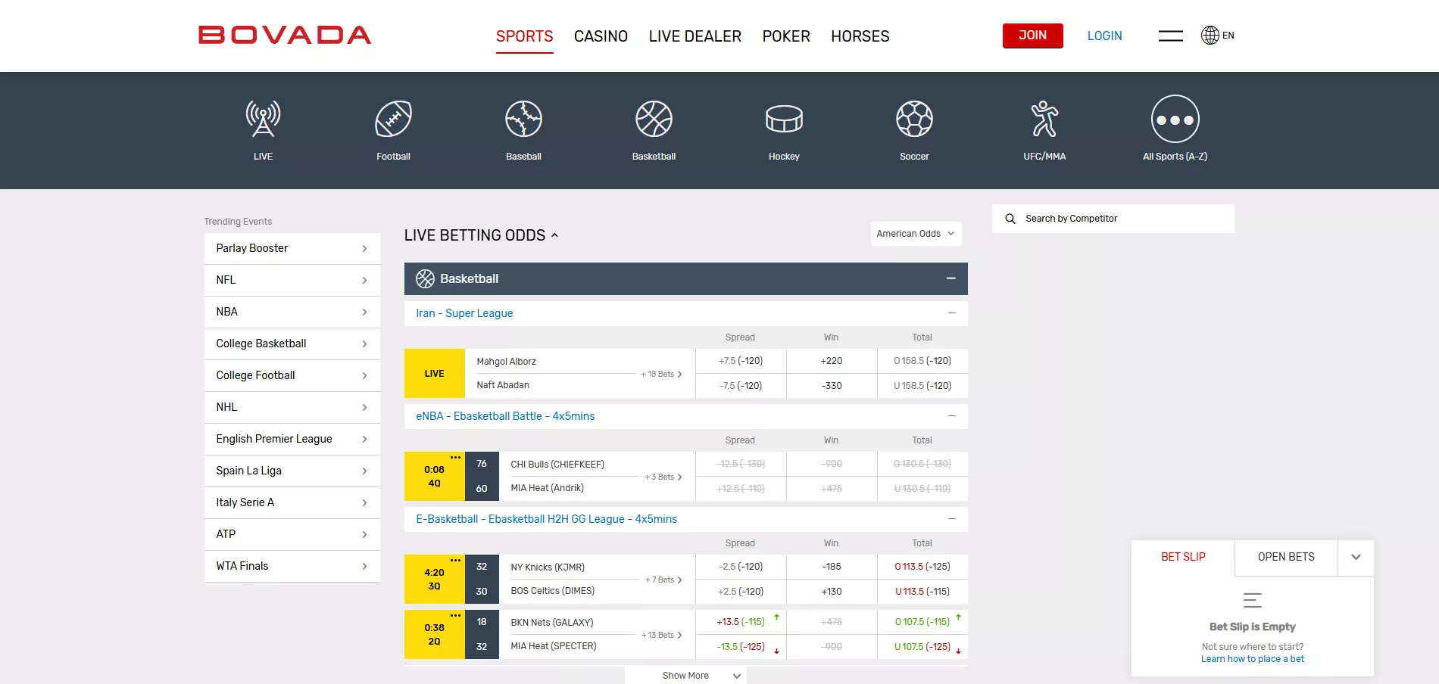Click Search by Competitor field
Image resolution: width=1439 pixels, height=684 pixels.
pyautogui.click(x=1113, y=219)
